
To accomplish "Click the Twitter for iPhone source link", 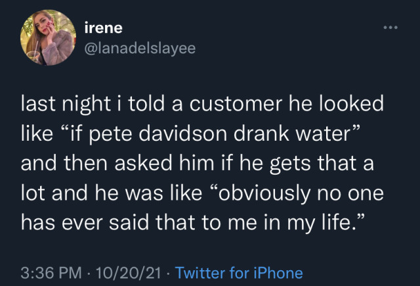I will (x=241, y=273).
